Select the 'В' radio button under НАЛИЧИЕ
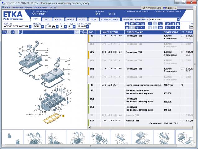The image size is (198, 149). point(97,14)
